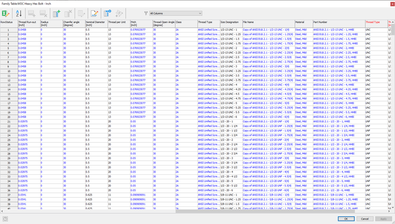
Task: Open the All Columns filter dropdown
Action: point(176,14)
